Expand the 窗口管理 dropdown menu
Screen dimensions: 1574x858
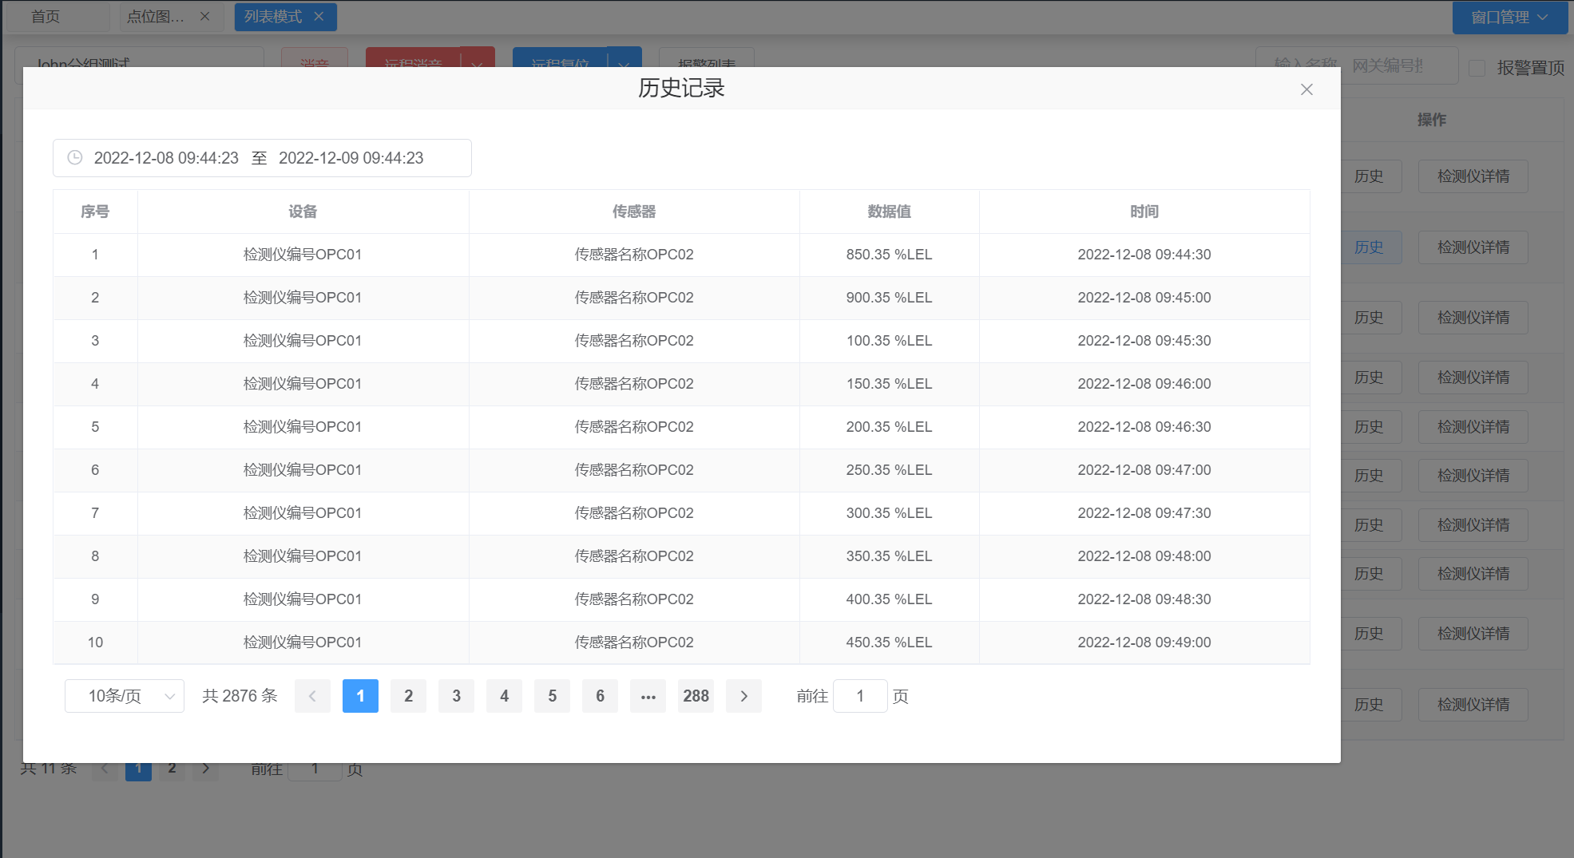(1509, 17)
